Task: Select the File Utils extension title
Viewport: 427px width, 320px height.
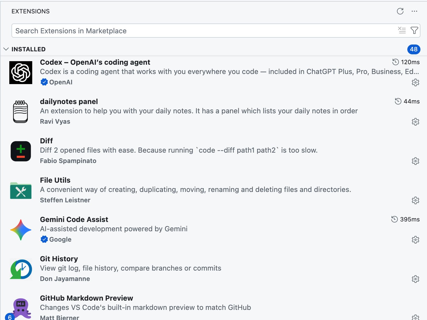Action: click(55, 180)
